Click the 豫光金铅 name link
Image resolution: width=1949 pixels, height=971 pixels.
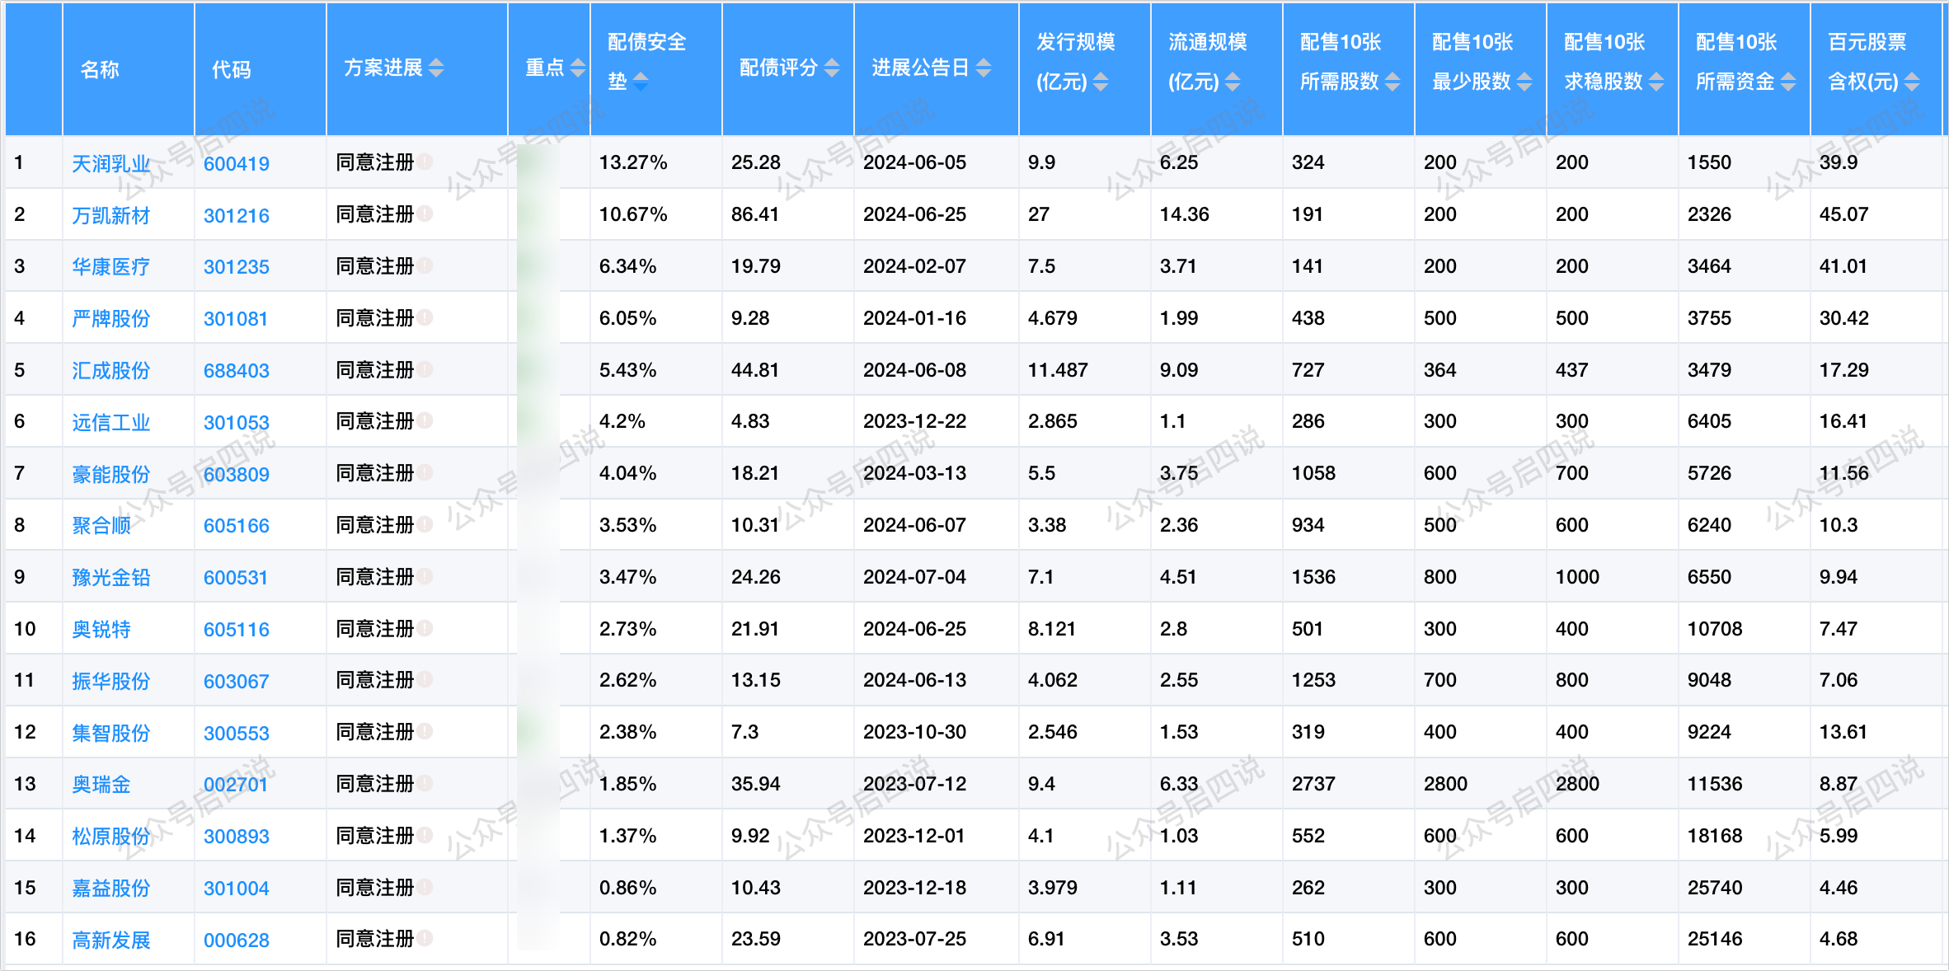[x=110, y=577]
